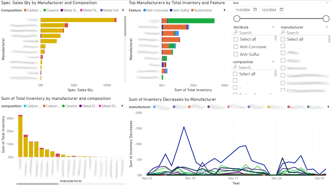Open the start date calendar picker

255,10
